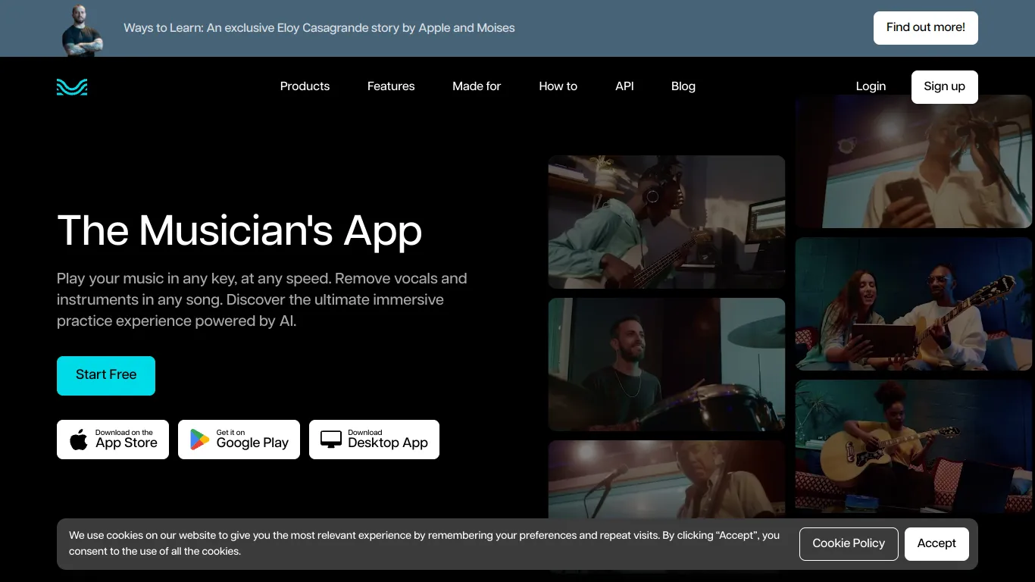Screen dimensions: 1035x582
Task: Select How to in the navigation
Action: [558, 86]
